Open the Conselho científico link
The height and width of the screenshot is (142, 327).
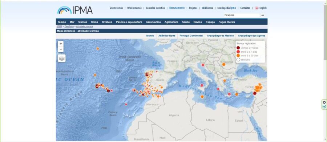(156, 8)
